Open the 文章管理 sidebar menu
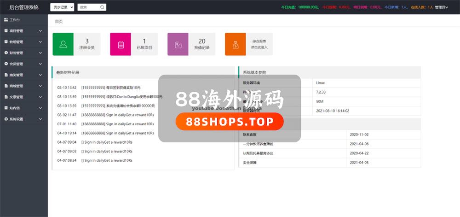This screenshot has width=460, height=217. point(17,97)
